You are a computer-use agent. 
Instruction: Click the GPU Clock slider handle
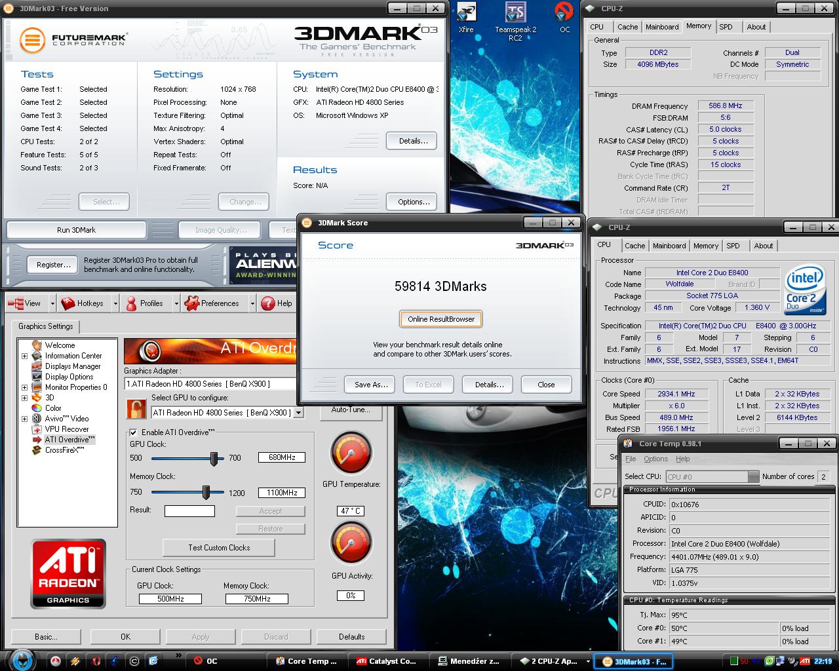coord(214,459)
